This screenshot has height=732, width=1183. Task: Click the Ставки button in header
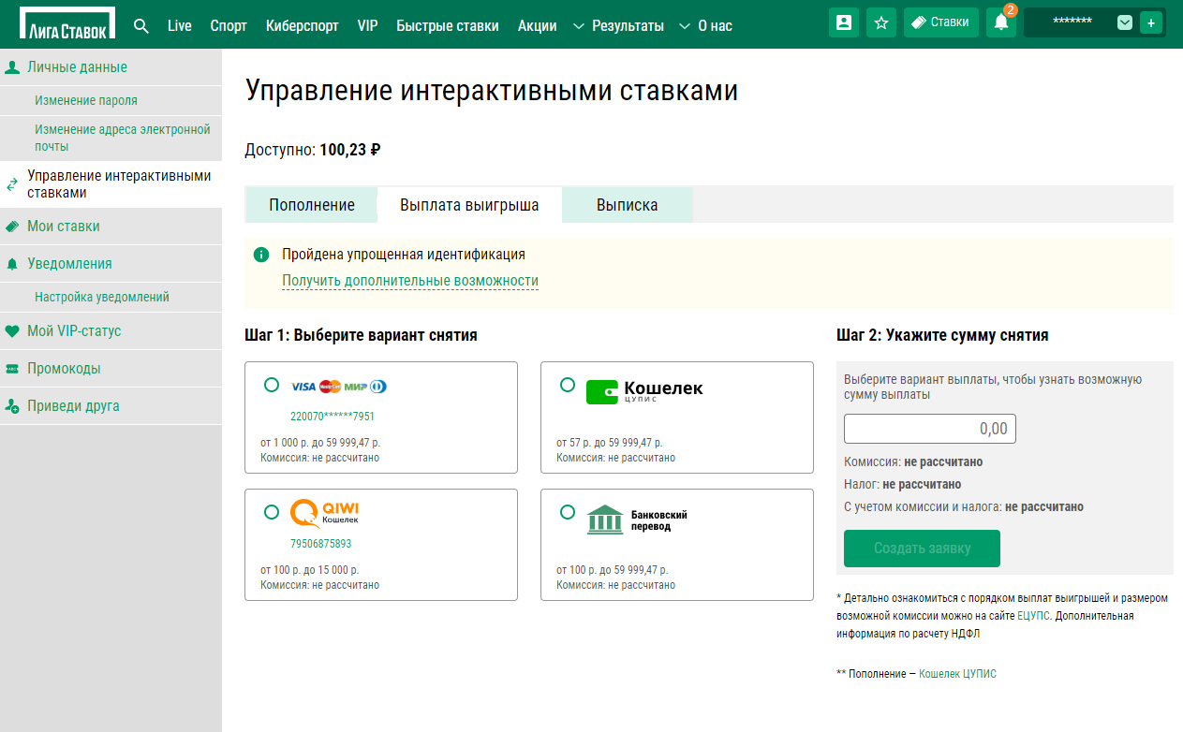click(x=941, y=22)
